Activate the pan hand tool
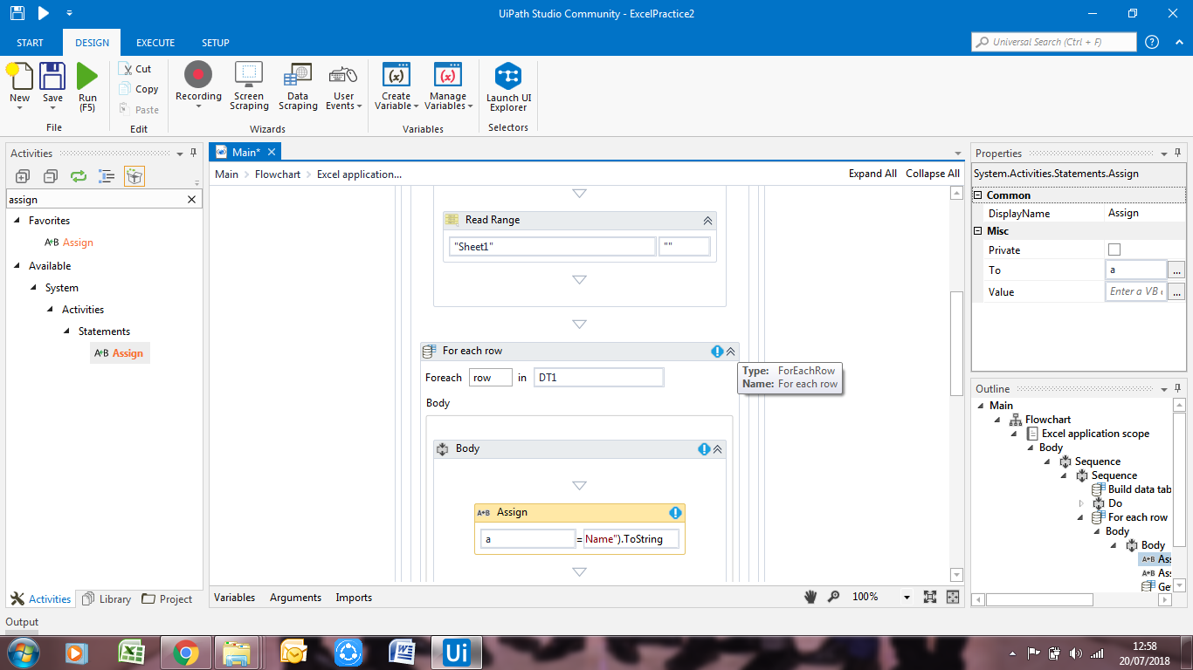Image resolution: width=1193 pixels, height=670 pixels. [810, 597]
